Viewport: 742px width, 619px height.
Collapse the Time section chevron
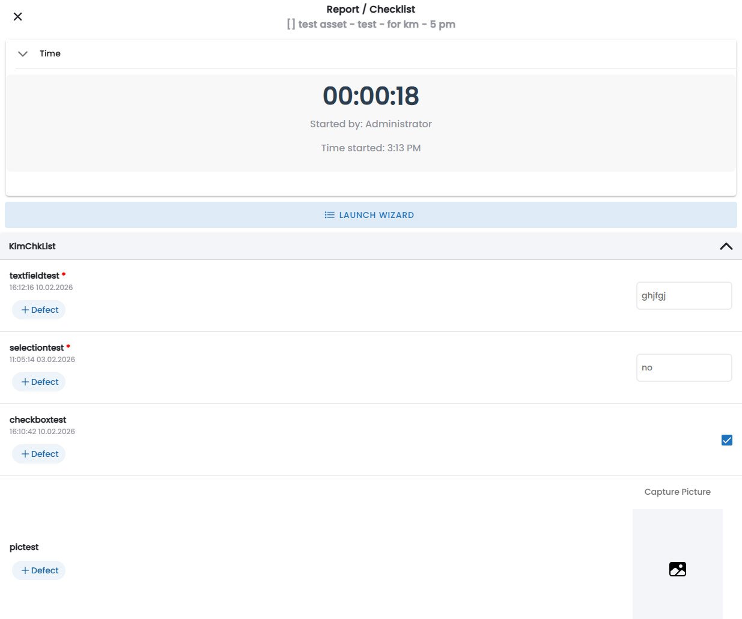coord(23,53)
